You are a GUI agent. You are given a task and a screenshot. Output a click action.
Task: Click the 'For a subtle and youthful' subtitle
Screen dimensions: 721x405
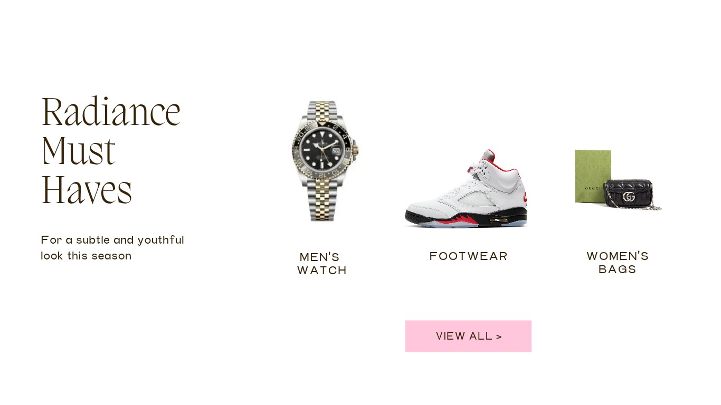click(112, 240)
